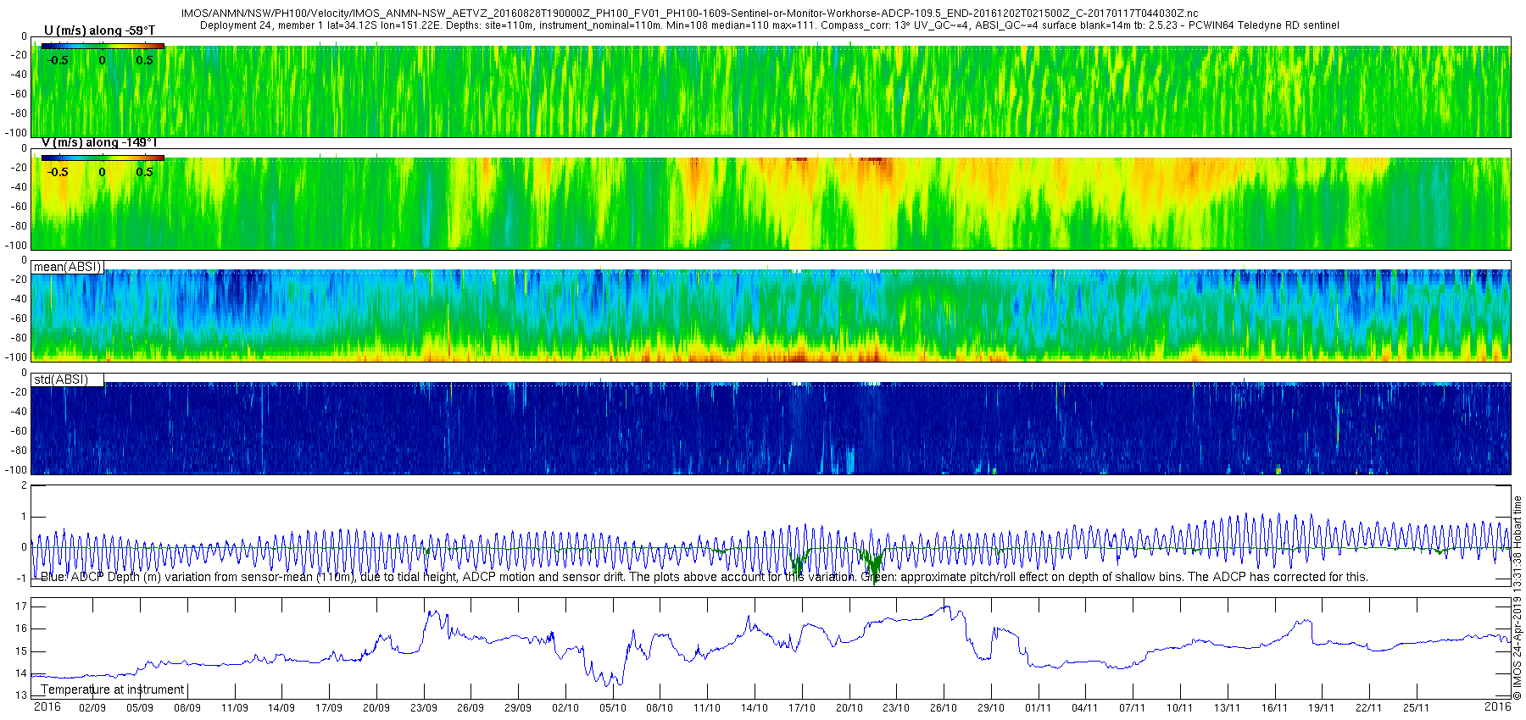Click the '23/09' date tick label
The image size is (1526, 720).
424,708
